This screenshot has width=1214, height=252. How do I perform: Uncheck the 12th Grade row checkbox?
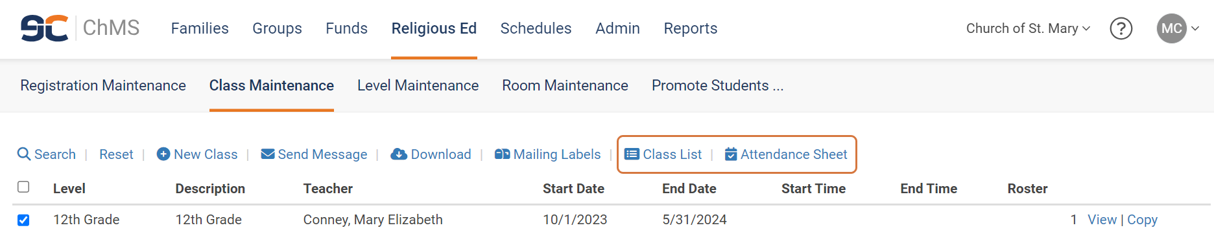[23, 220]
